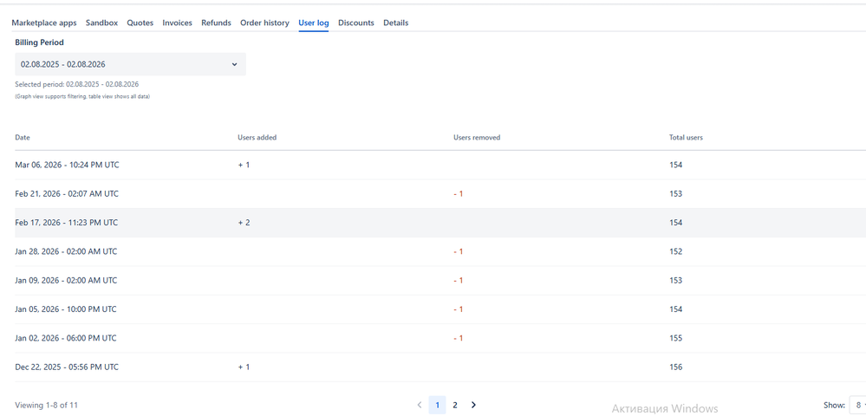This screenshot has height=416, width=866.
Task: Open the Refunds tab
Action: tap(216, 23)
